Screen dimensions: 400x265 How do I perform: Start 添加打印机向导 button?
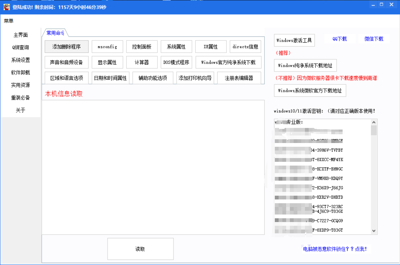coord(195,78)
